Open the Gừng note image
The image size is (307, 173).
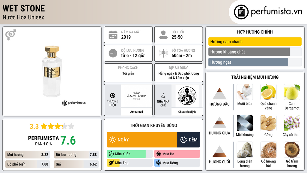[x=268, y=123]
